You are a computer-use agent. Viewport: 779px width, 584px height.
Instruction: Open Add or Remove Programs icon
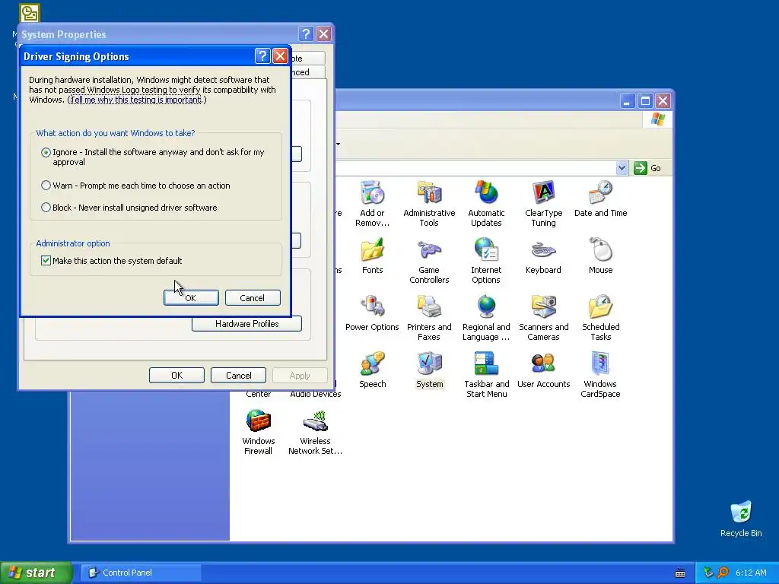pyautogui.click(x=372, y=192)
